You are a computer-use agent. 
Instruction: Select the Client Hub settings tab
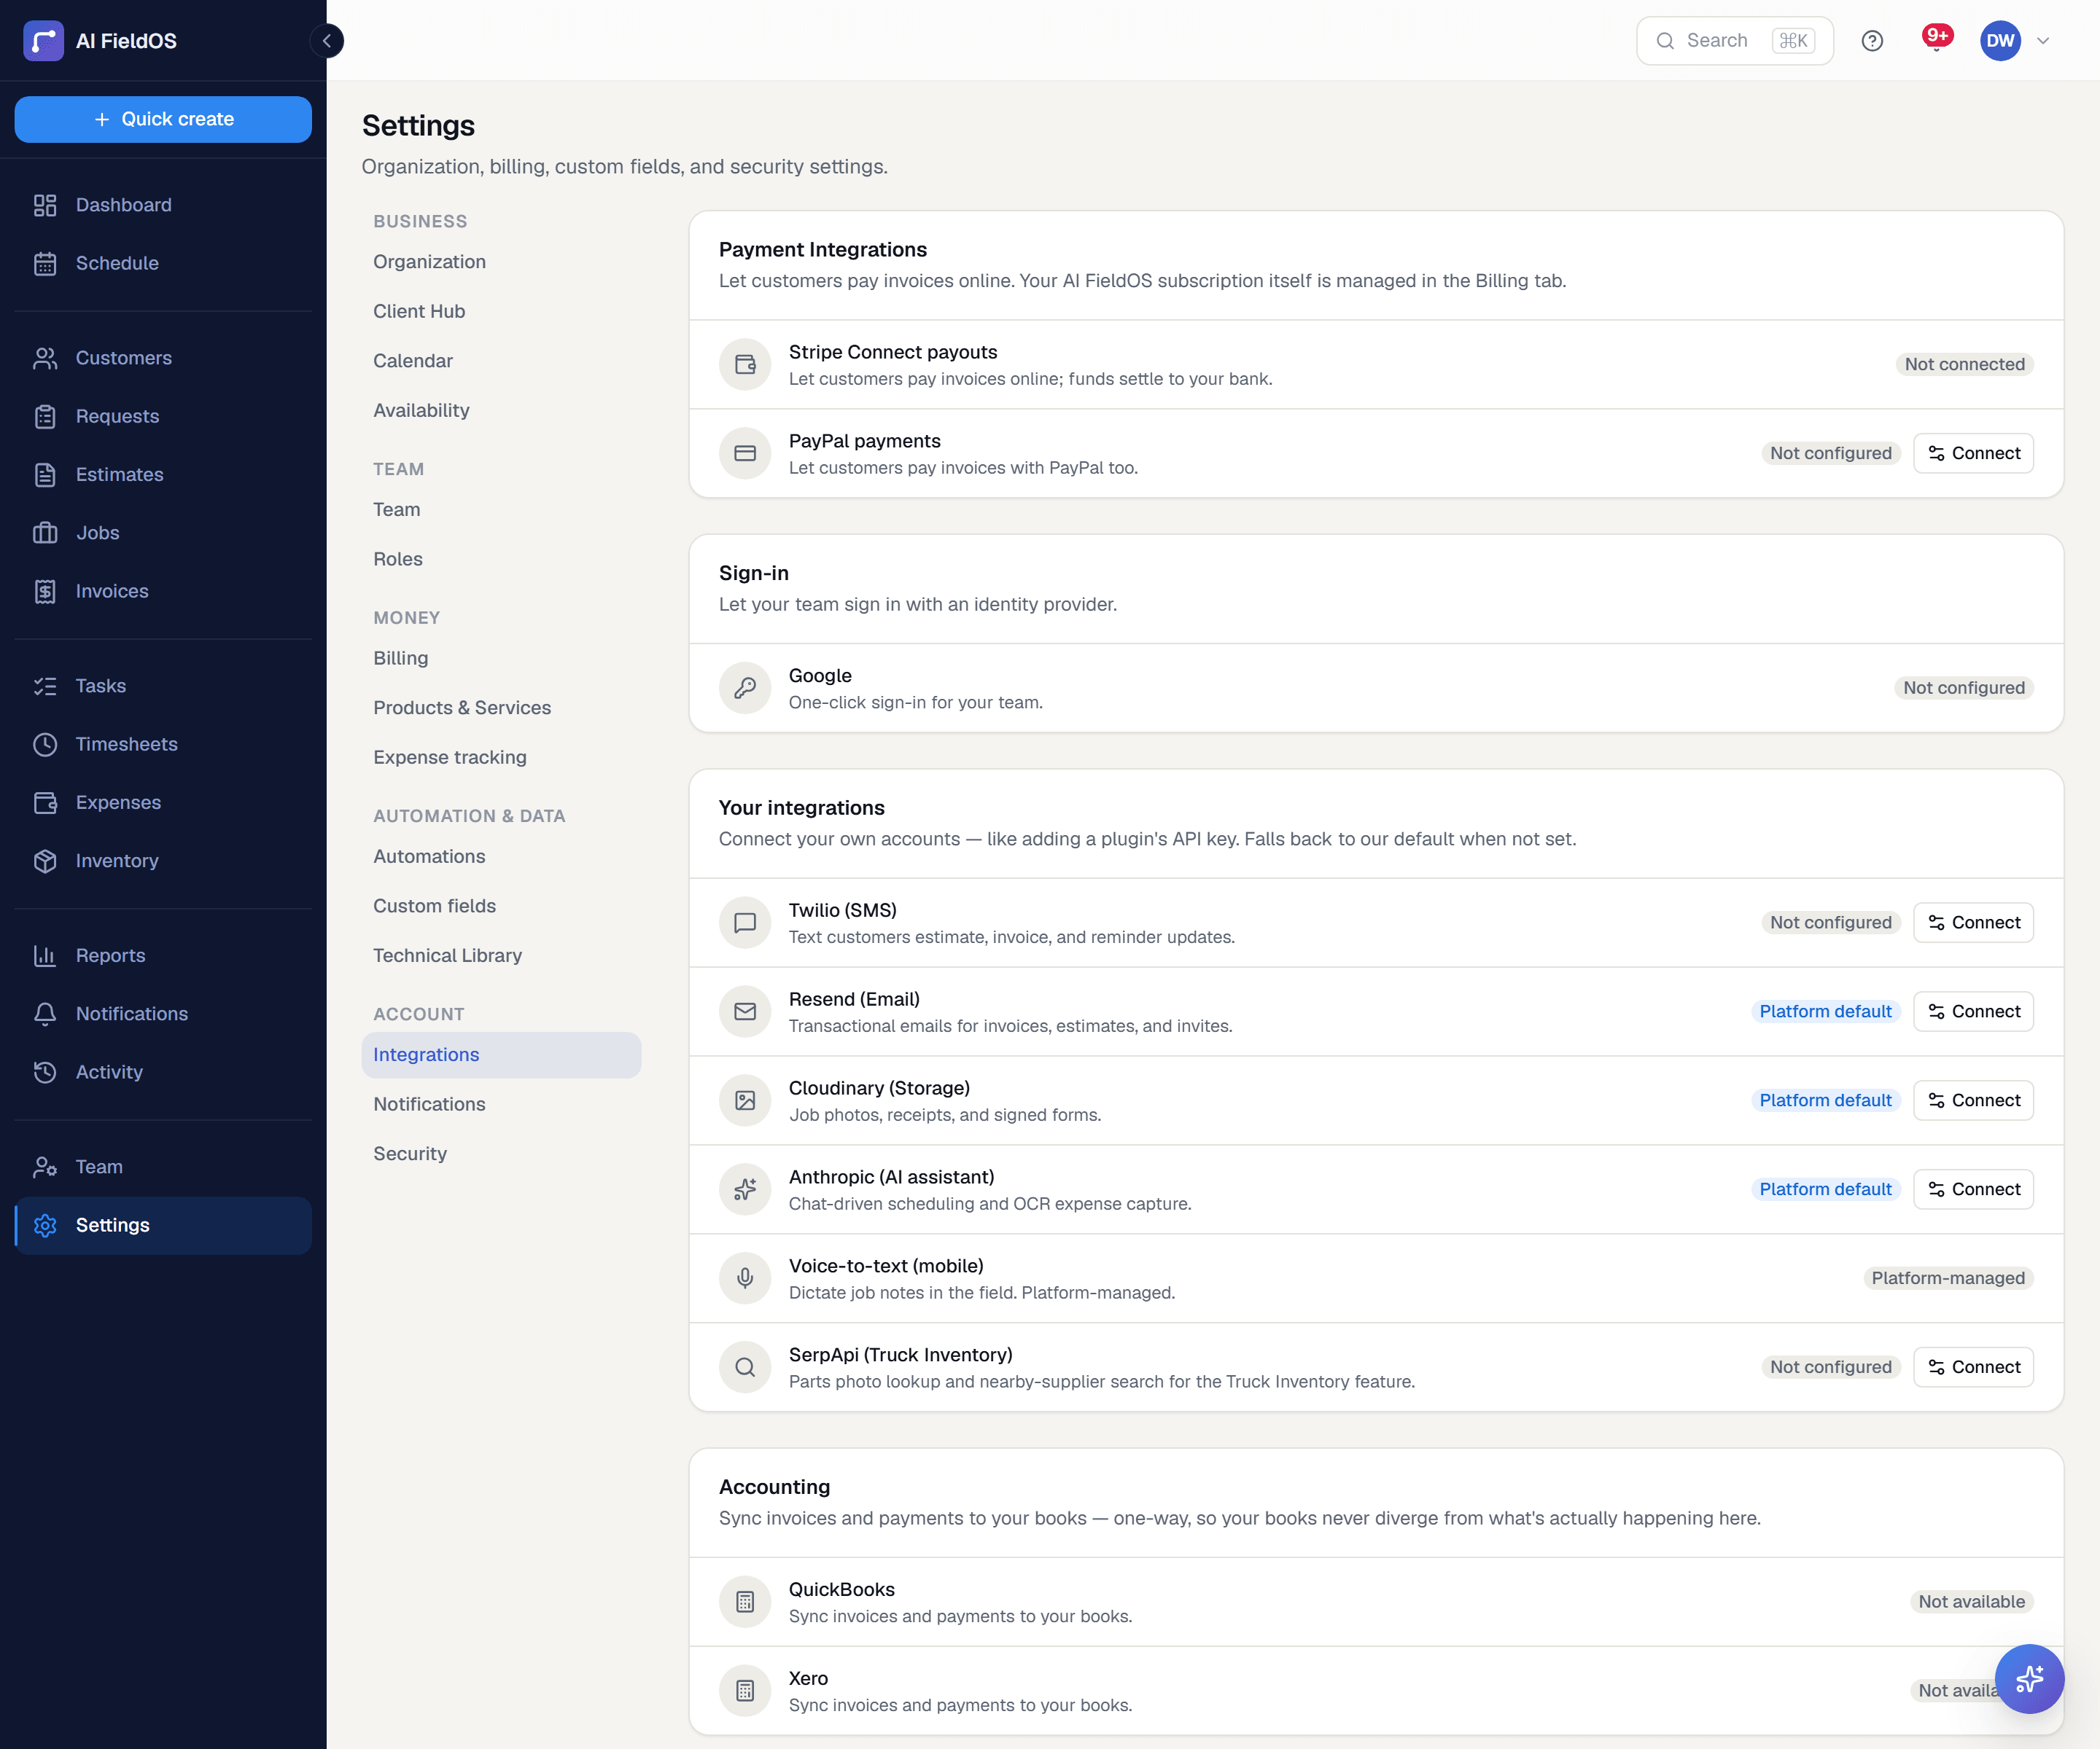coord(501,311)
